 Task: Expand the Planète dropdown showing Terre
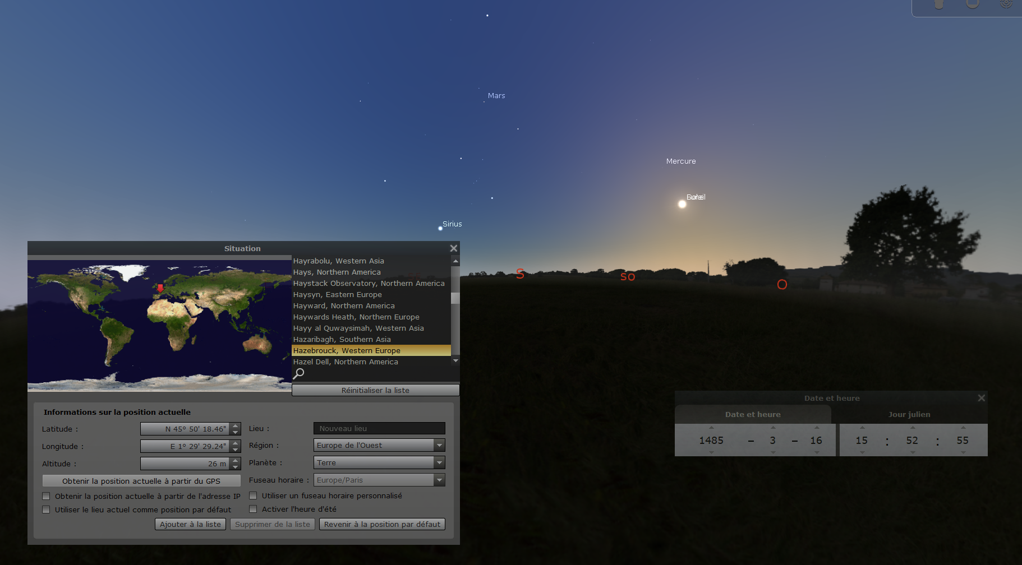[x=439, y=462]
